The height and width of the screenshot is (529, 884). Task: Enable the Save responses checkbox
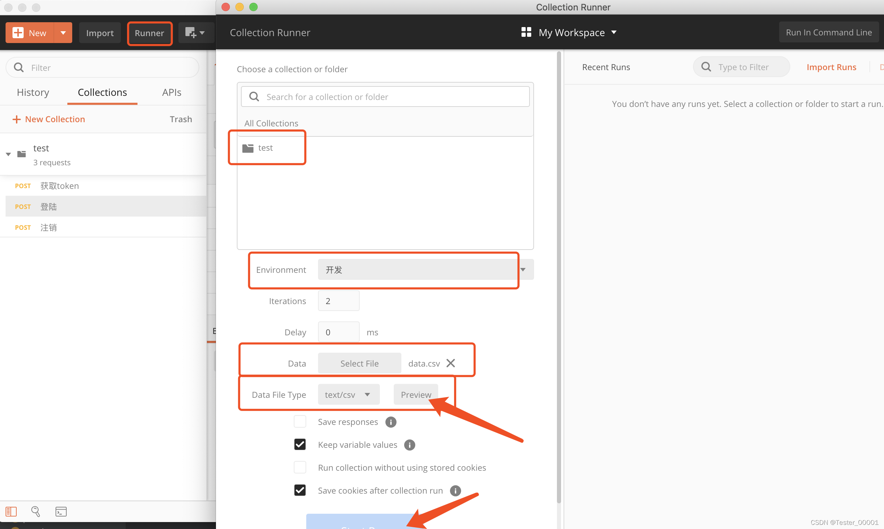pos(300,421)
